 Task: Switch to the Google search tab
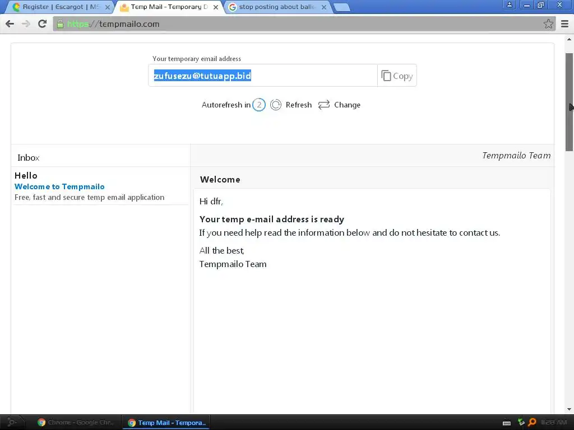(277, 7)
